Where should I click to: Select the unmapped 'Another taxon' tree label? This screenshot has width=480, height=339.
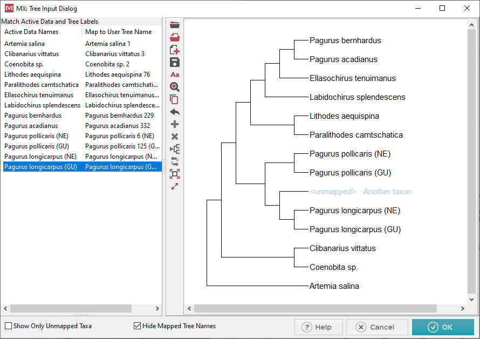387,192
